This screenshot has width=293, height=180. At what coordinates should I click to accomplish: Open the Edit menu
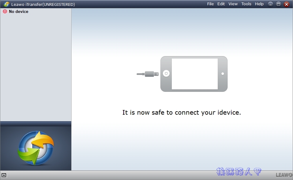point(221,4)
